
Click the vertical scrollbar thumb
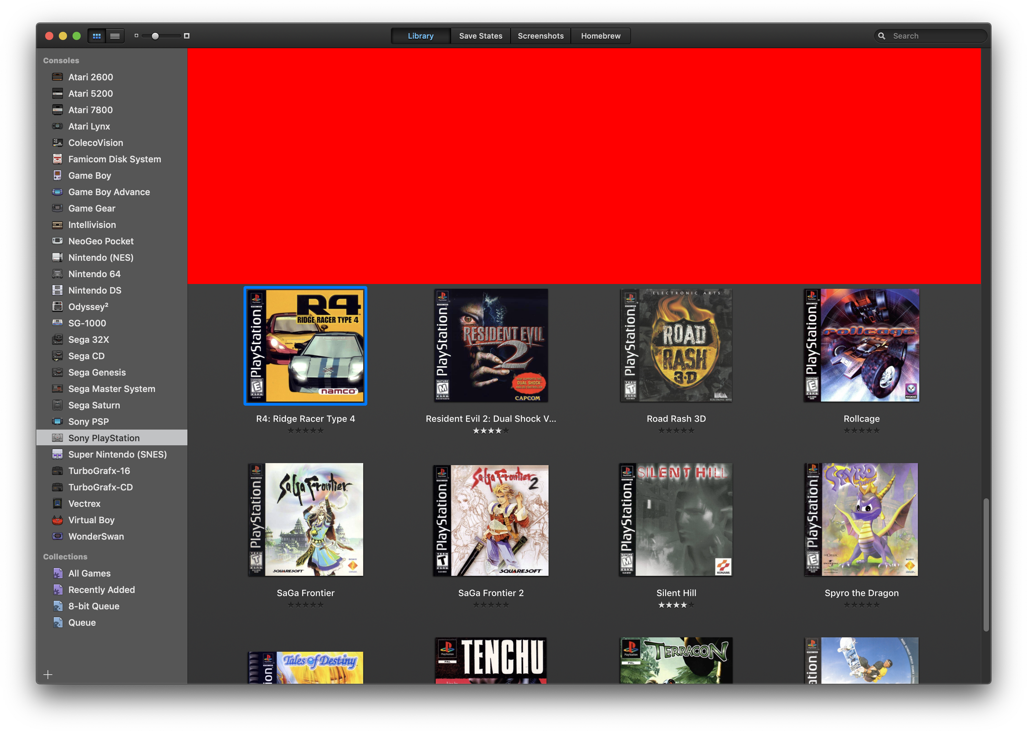(x=986, y=565)
